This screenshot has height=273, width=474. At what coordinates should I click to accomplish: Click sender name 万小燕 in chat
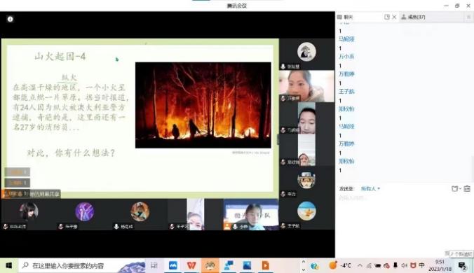346,57
